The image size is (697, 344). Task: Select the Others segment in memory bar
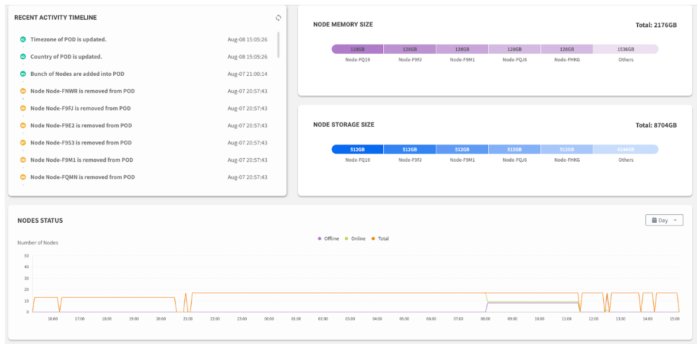625,49
